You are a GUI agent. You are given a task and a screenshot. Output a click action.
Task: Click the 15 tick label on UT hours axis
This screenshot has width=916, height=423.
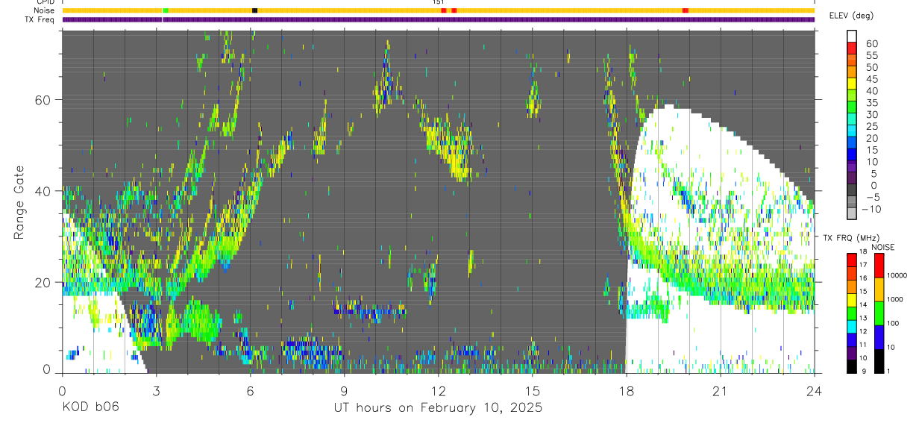pyautogui.click(x=532, y=390)
